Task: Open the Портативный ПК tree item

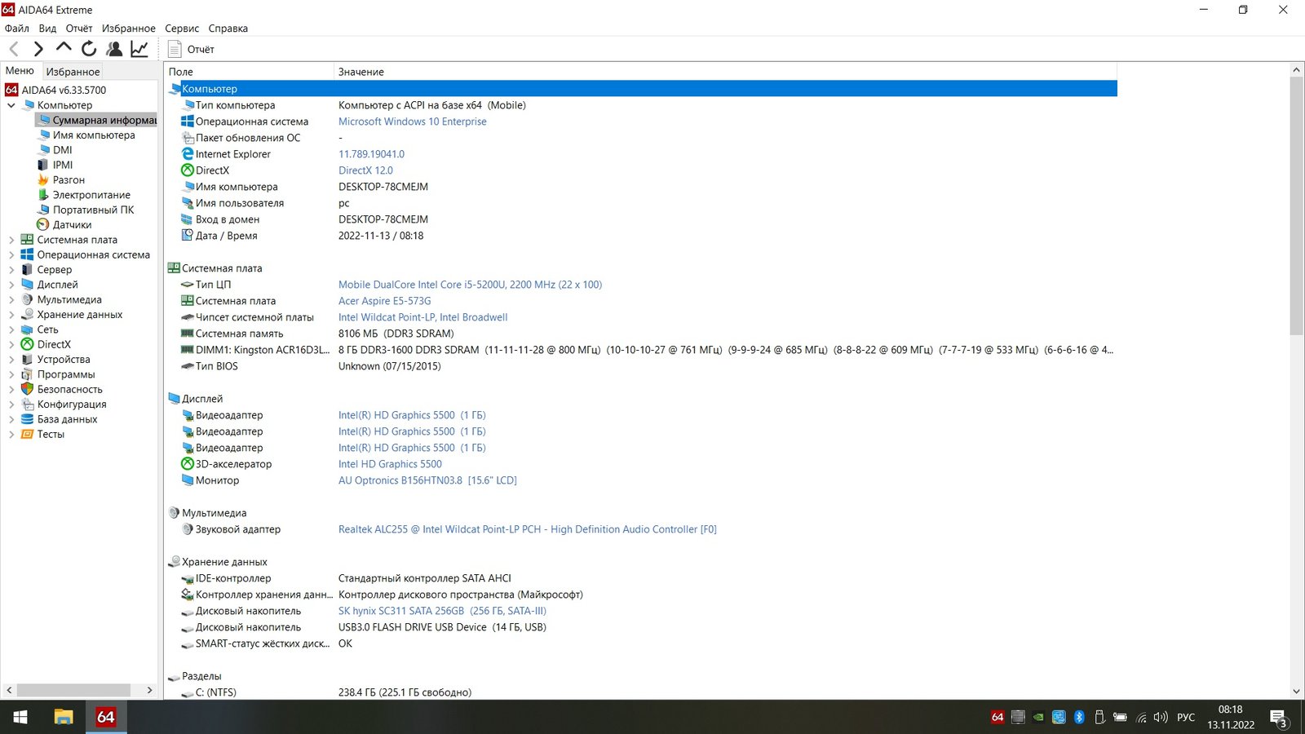Action: pos(93,210)
